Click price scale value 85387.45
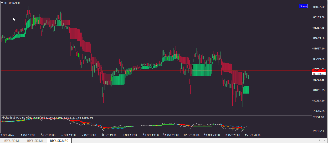Image resolution: width=328 pixels, height=143 pixels. point(319,28)
